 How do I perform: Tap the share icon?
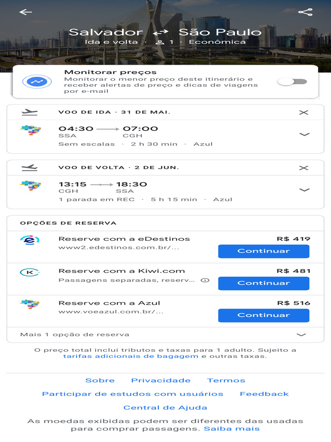305,12
